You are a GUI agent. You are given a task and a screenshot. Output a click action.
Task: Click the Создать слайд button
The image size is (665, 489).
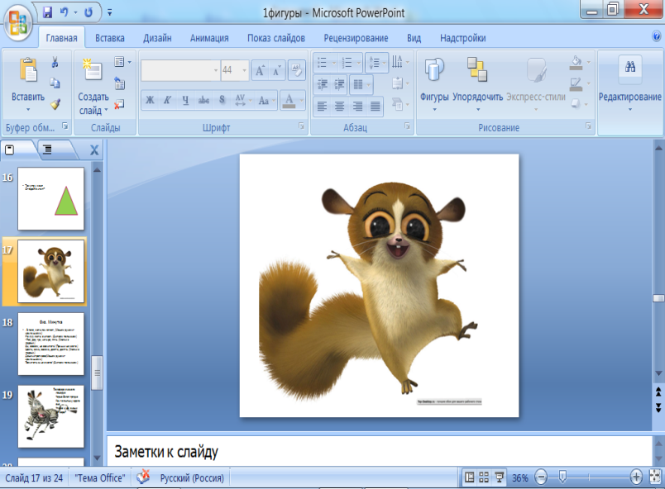[93, 86]
